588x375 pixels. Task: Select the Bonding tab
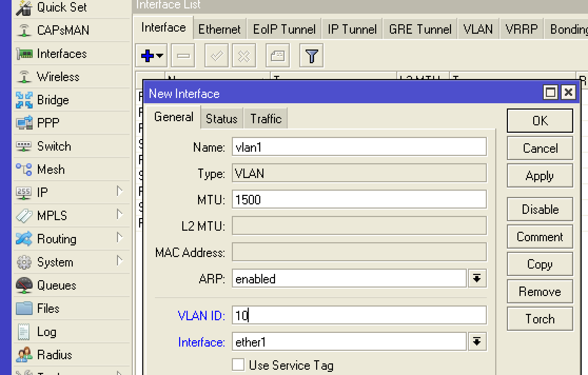(566, 29)
